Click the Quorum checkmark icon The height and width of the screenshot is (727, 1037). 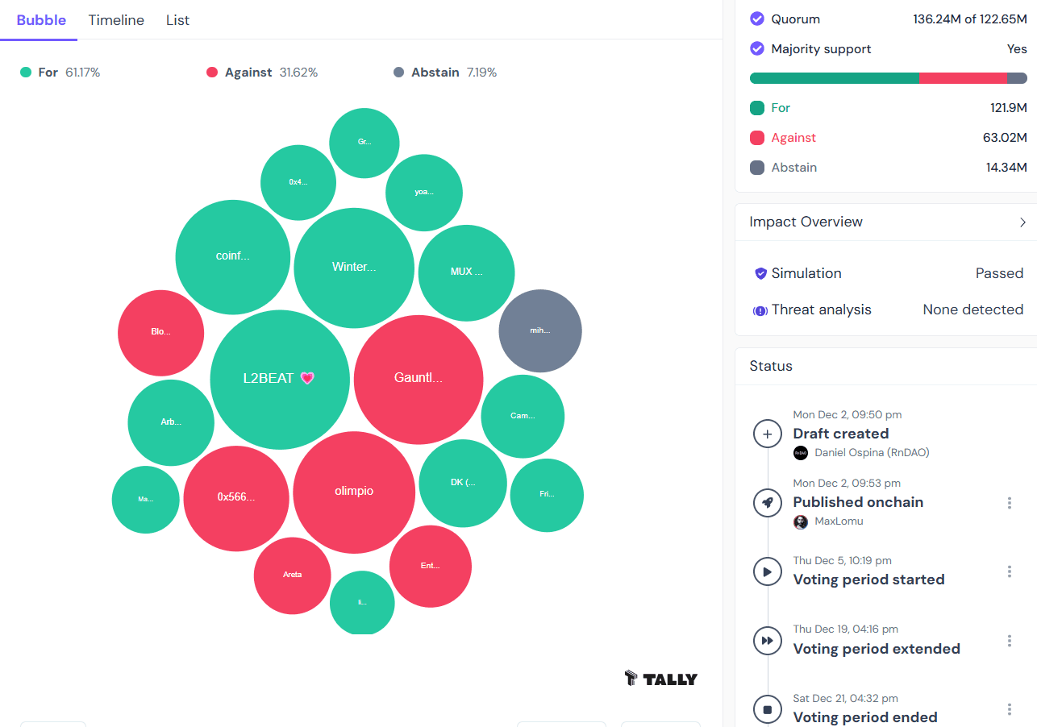click(x=757, y=19)
